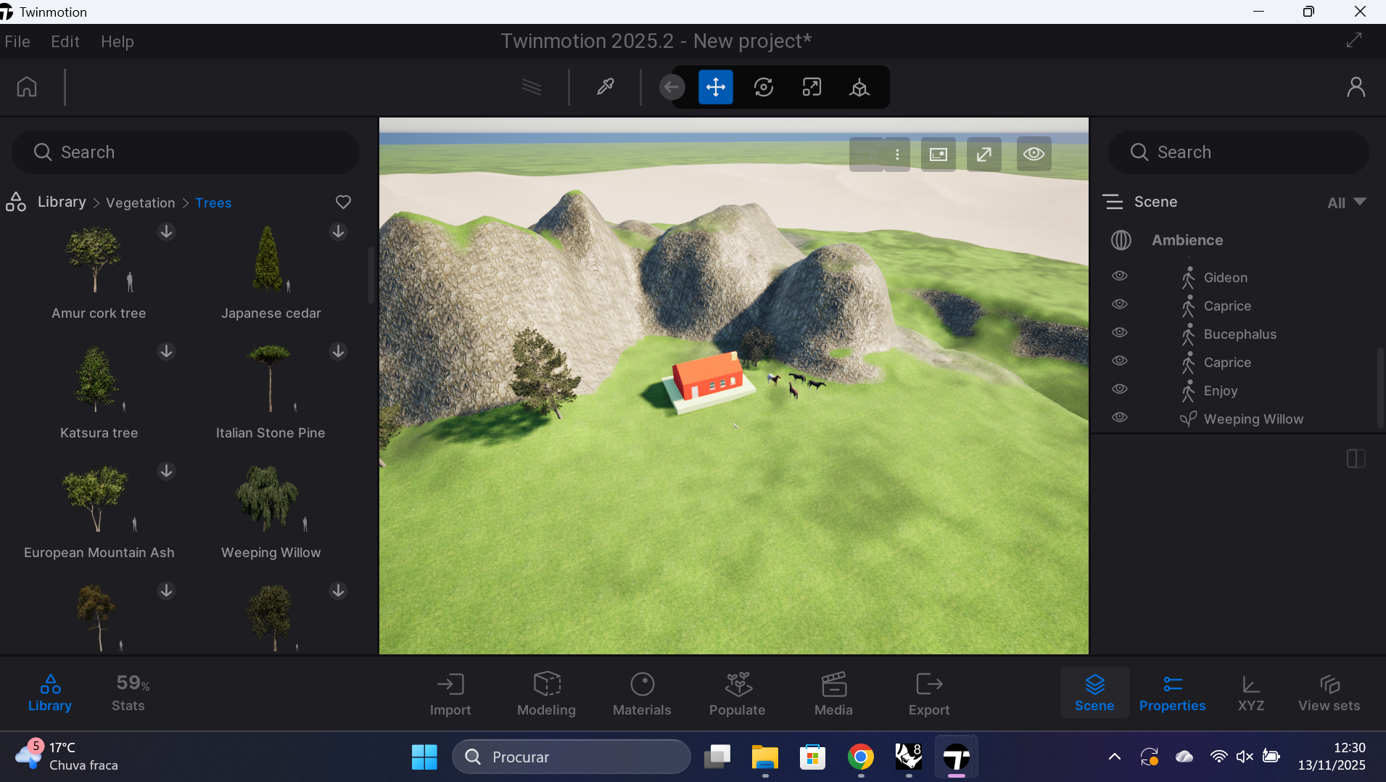Click the Scene panel Search field
The height and width of the screenshot is (782, 1386).
coord(1238,152)
